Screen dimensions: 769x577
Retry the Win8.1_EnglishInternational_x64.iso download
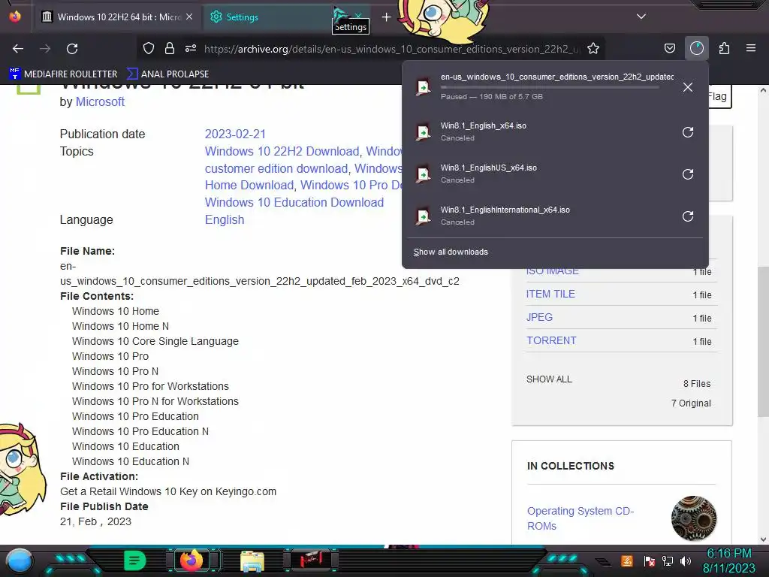coord(688,216)
